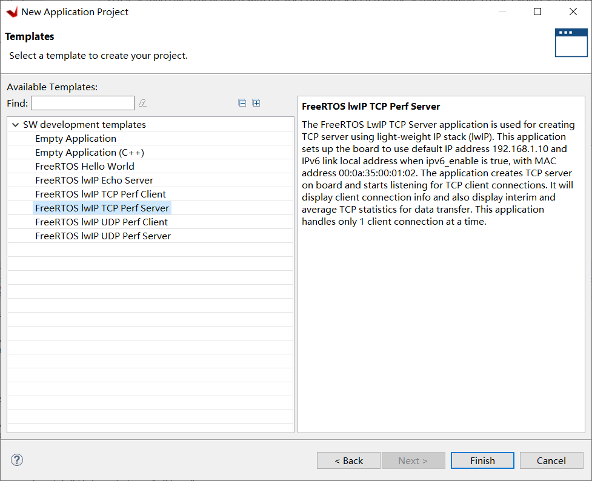Screen dimensions: 592x481
Task: Click the Collapse All templates icon
Action: coord(242,103)
